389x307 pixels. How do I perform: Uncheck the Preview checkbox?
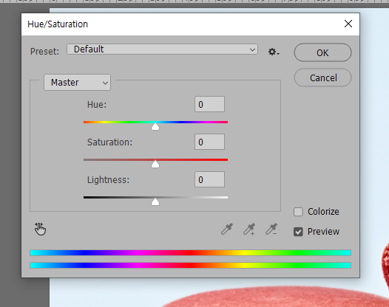pos(298,232)
